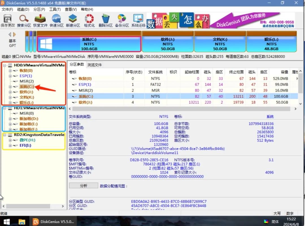This screenshot has width=305, height=226.
Task: Select the 恢复(0) row in partition table
Action: pyautogui.click(x=182, y=79)
